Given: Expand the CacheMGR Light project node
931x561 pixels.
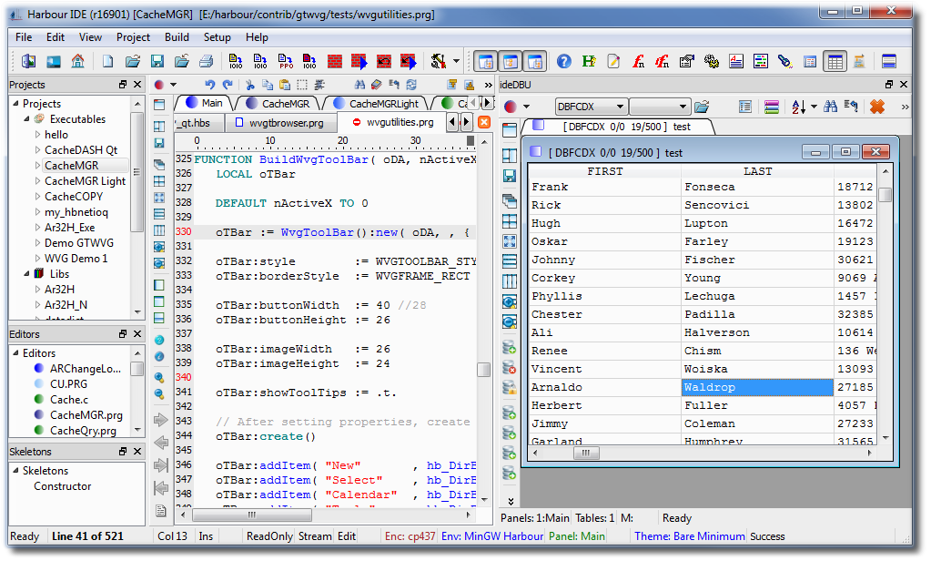Looking at the screenshot, I should point(37,181).
